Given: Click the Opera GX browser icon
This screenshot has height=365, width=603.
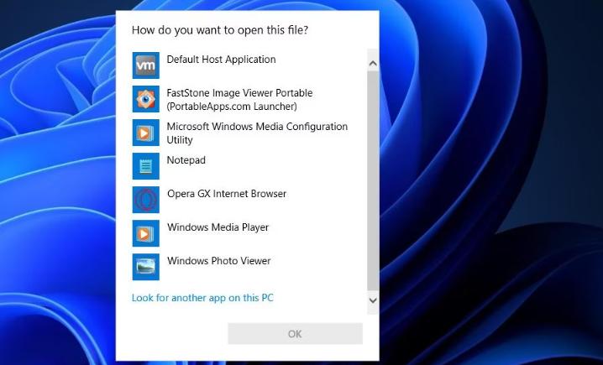Looking at the screenshot, I should click(146, 200).
